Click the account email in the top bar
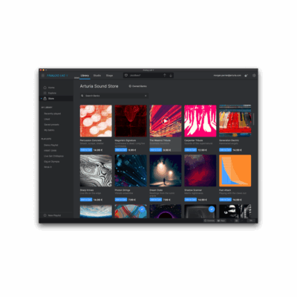 click(227, 76)
